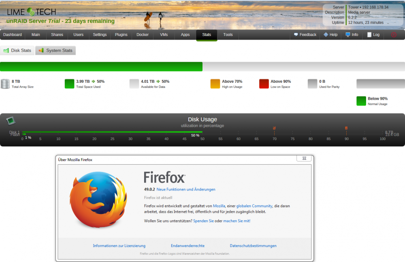Click the green array usage progress bar
Image resolution: width=405 pixels, height=262 pixels.
point(101,67)
